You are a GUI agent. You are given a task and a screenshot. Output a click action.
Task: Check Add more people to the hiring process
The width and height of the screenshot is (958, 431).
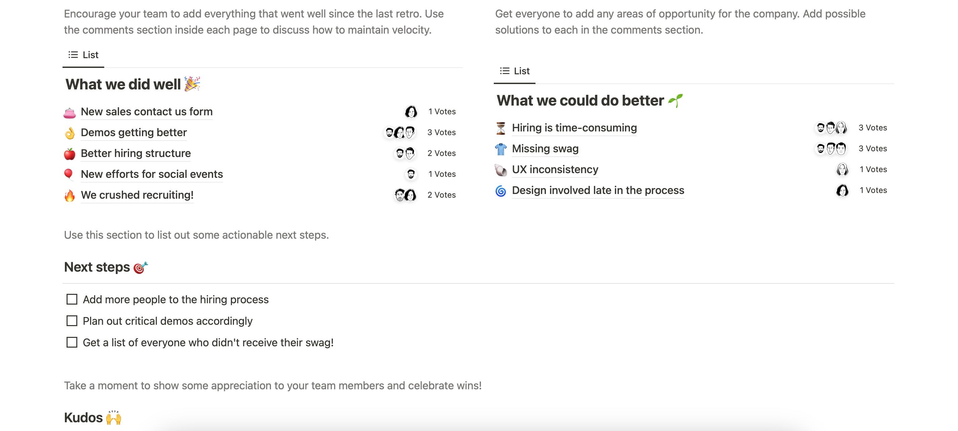(72, 299)
